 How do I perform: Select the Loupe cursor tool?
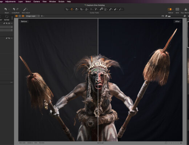(76, 9)
